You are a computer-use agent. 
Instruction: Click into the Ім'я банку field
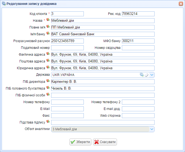click(x=103, y=34)
